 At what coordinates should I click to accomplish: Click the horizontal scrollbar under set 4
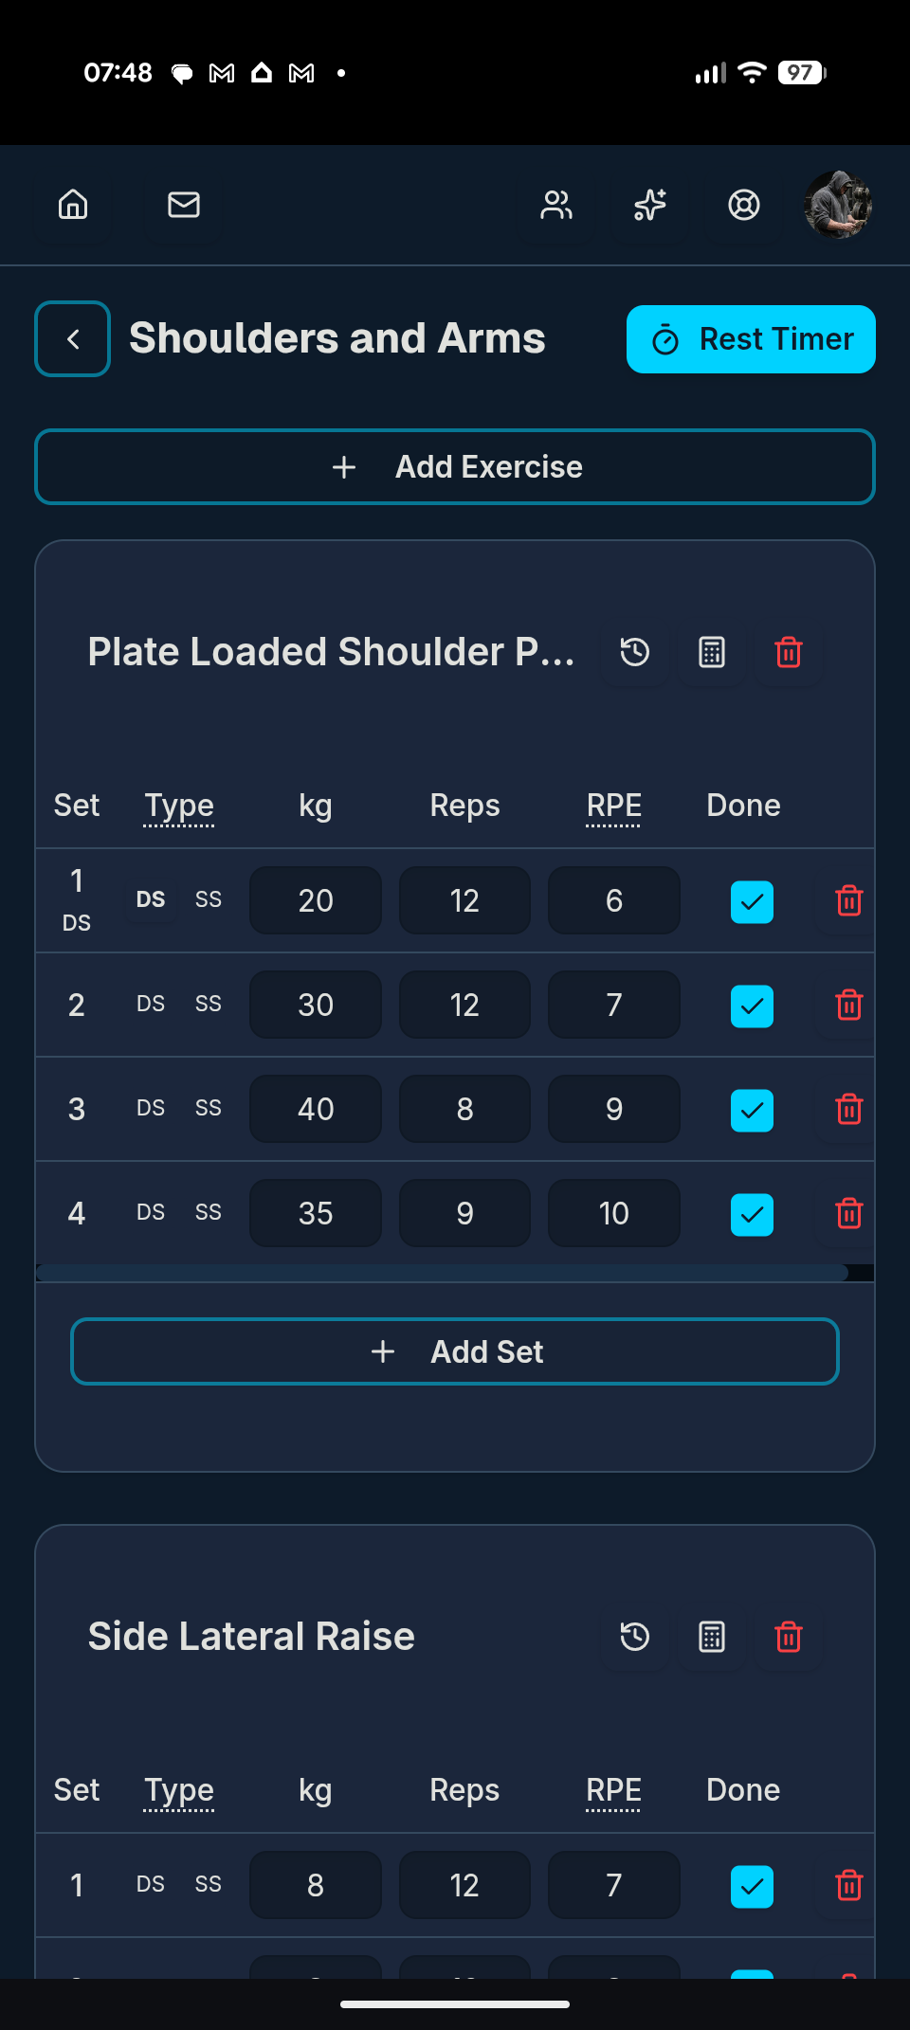point(442,1273)
